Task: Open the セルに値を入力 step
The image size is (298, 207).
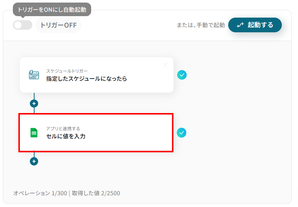Action: (x=66, y=137)
